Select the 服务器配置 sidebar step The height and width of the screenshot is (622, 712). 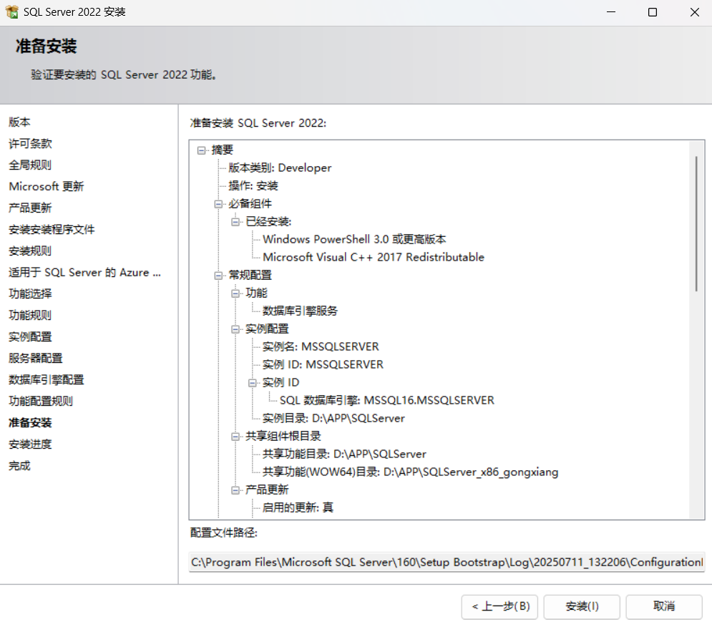tap(35, 358)
